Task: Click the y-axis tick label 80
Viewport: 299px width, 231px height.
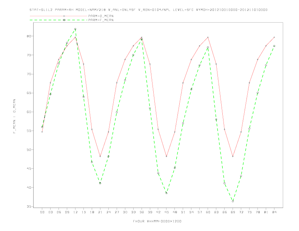Action: click(x=28, y=36)
